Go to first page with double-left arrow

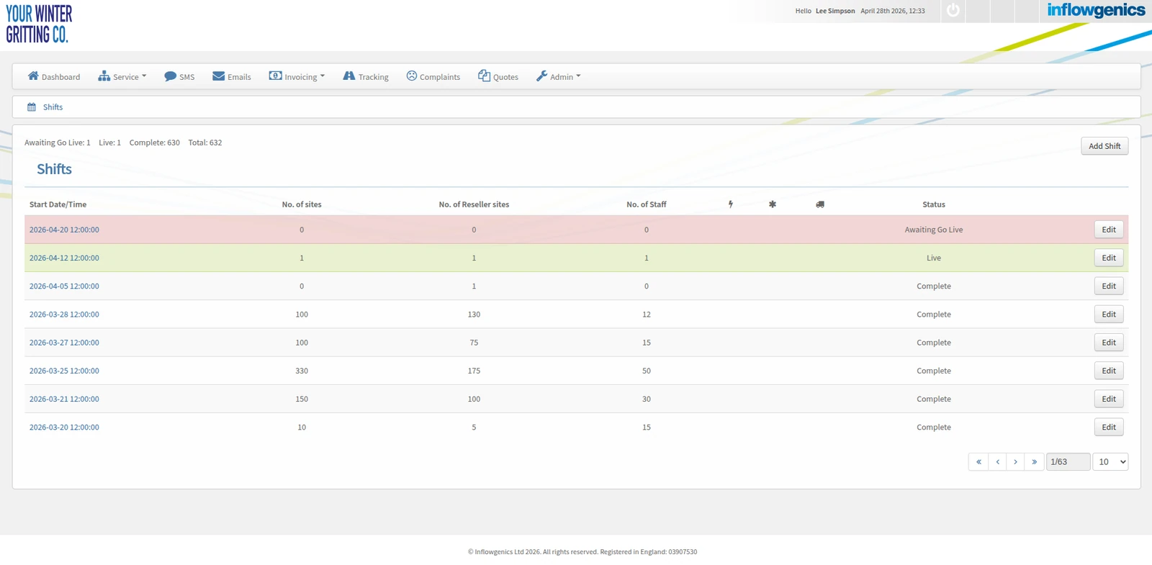(978, 462)
